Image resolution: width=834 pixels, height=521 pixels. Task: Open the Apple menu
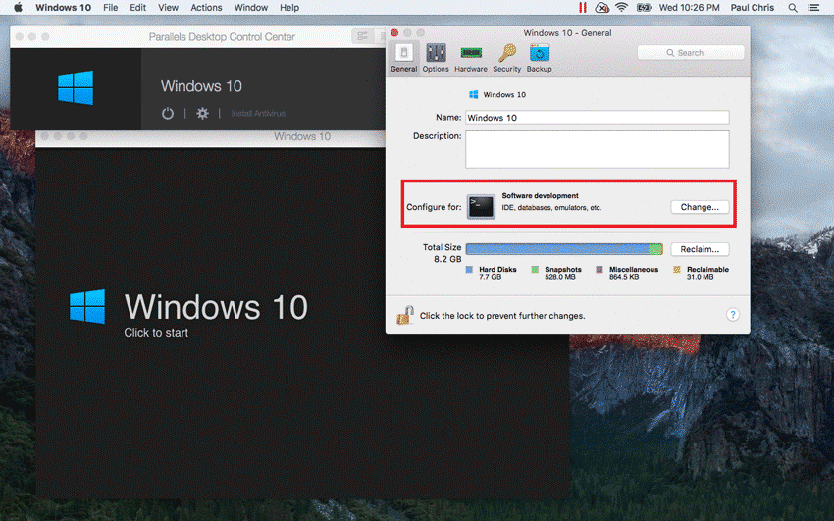point(18,8)
